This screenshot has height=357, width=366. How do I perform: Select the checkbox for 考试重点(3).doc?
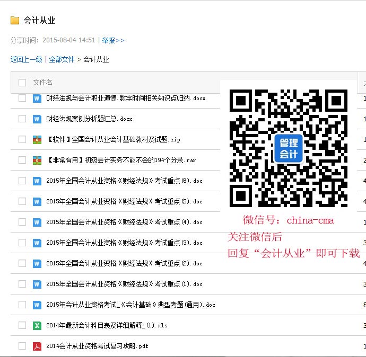pyautogui.click(x=22, y=243)
